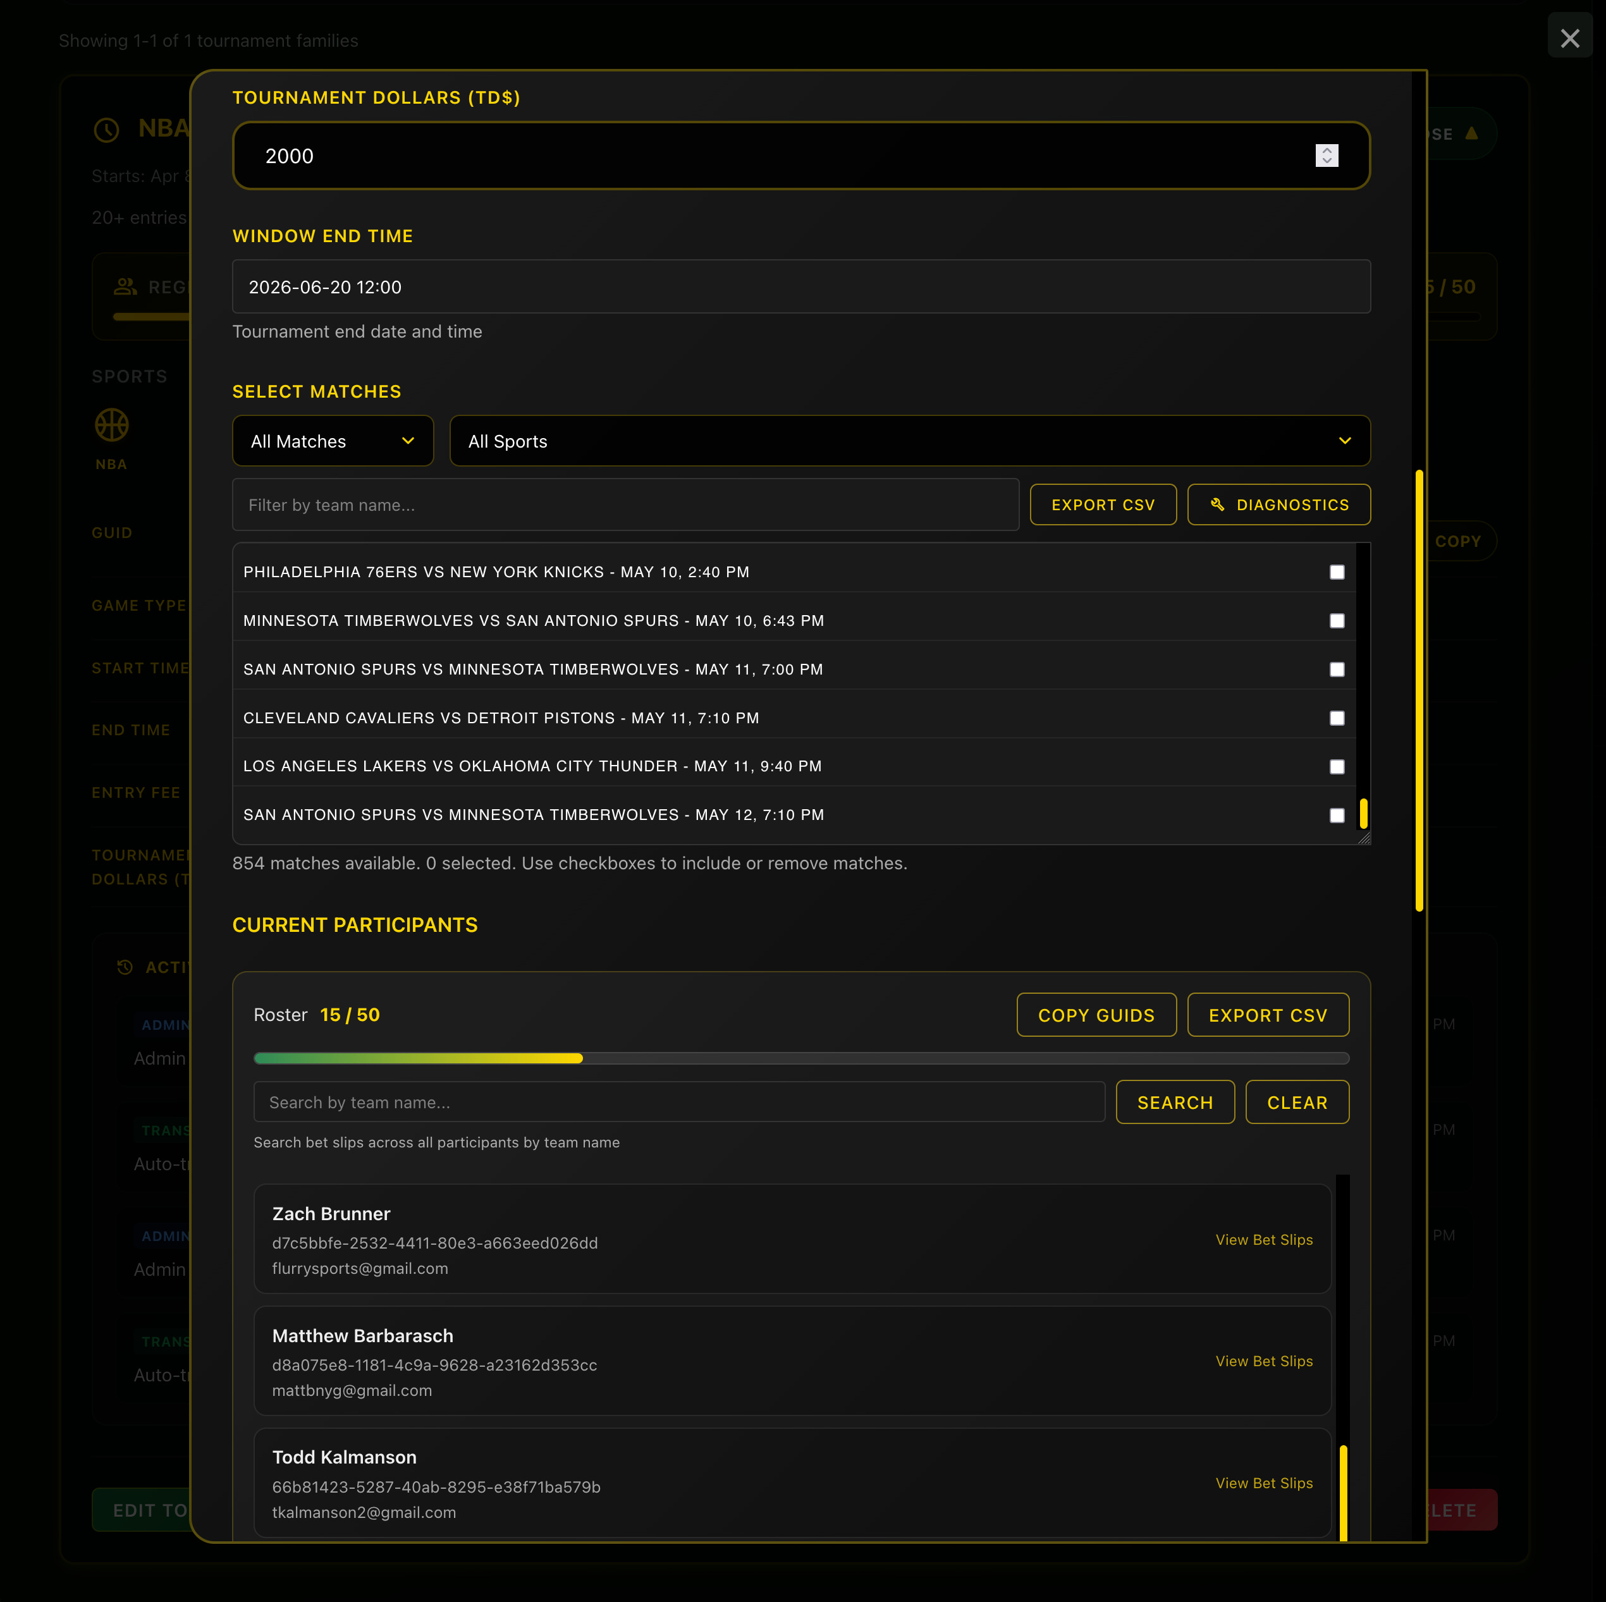The height and width of the screenshot is (1602, 1606).
Task: Click Matthew Barbarasch's GUID text
Action: tap(435, 1365)
